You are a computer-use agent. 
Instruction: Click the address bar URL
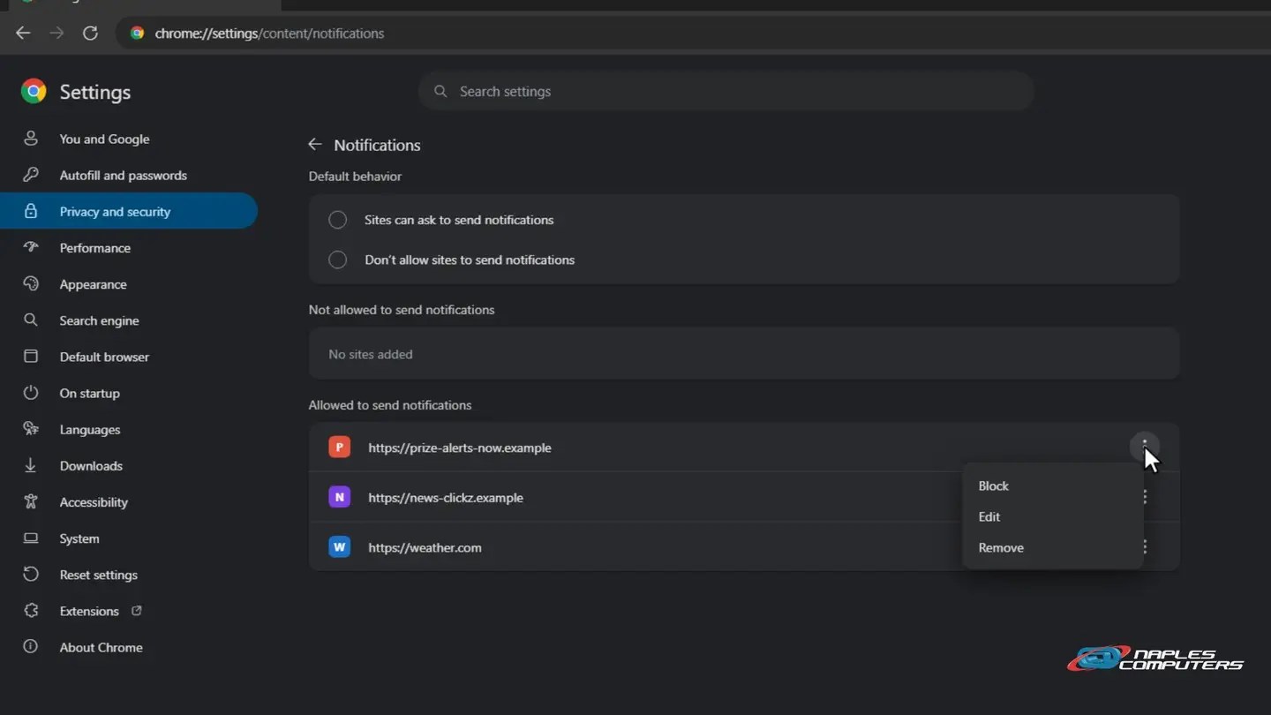[x=269, y=34]
